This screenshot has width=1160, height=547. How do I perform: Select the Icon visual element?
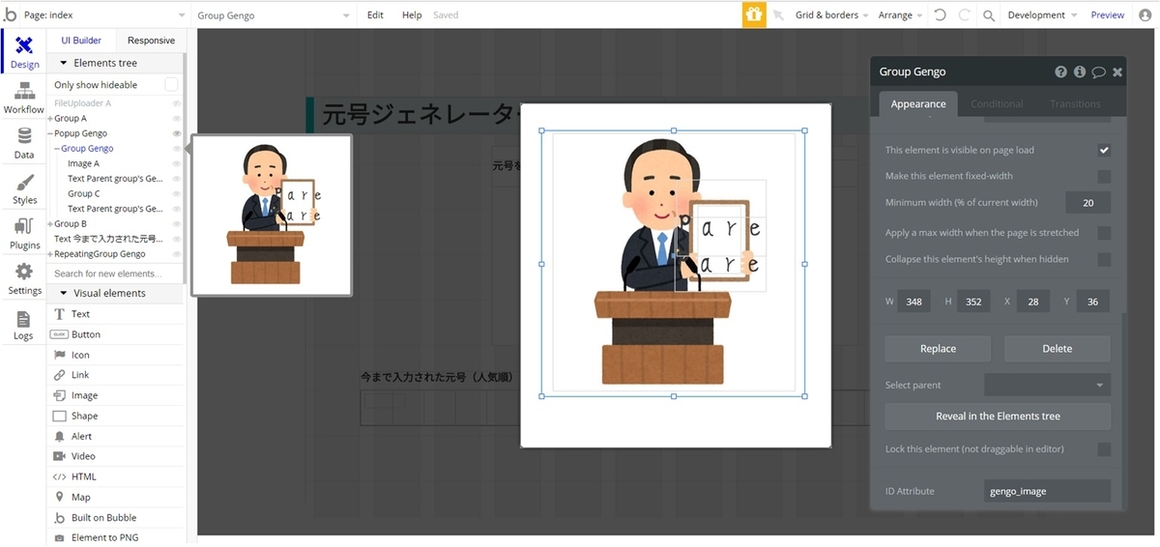point(115,355)
